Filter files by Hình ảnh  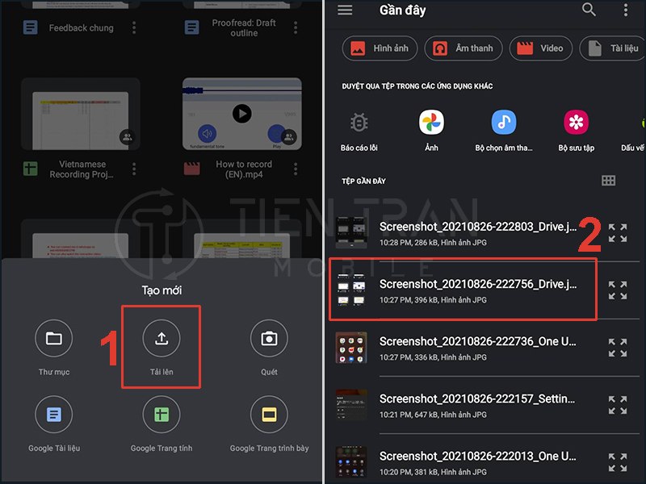pyautogui.click(x=380, y=48)
